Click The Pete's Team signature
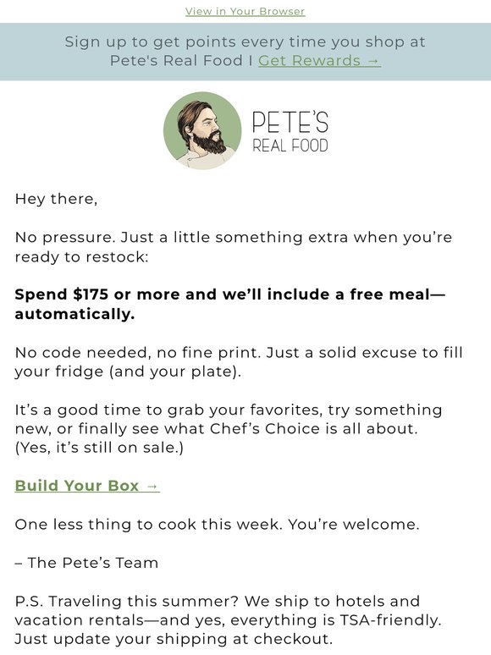Screen dimensions: 491x655 tap(86, 562)
